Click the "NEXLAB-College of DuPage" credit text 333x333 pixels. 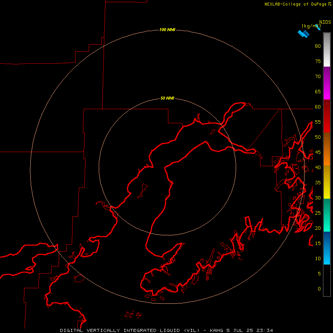(296, 4)
